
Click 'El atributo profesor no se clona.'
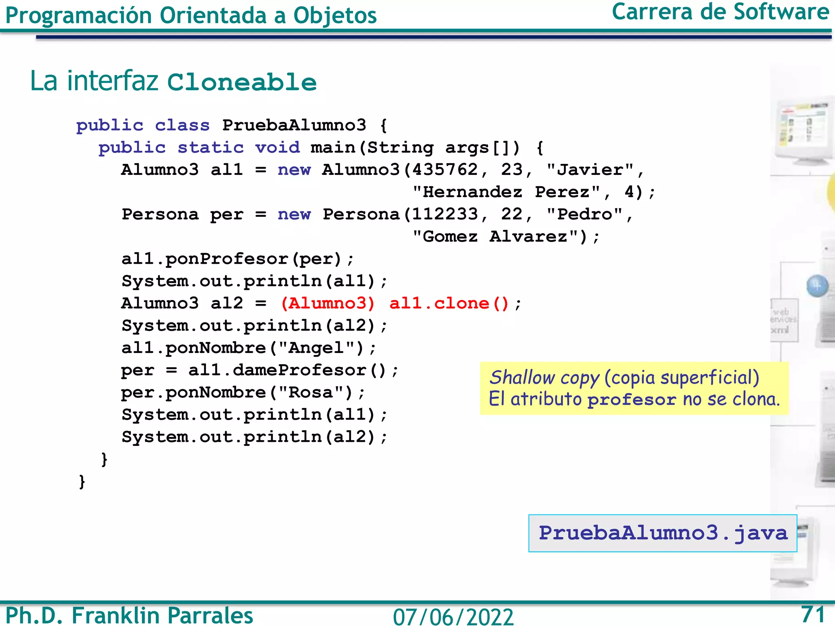[x=634, y=399]
